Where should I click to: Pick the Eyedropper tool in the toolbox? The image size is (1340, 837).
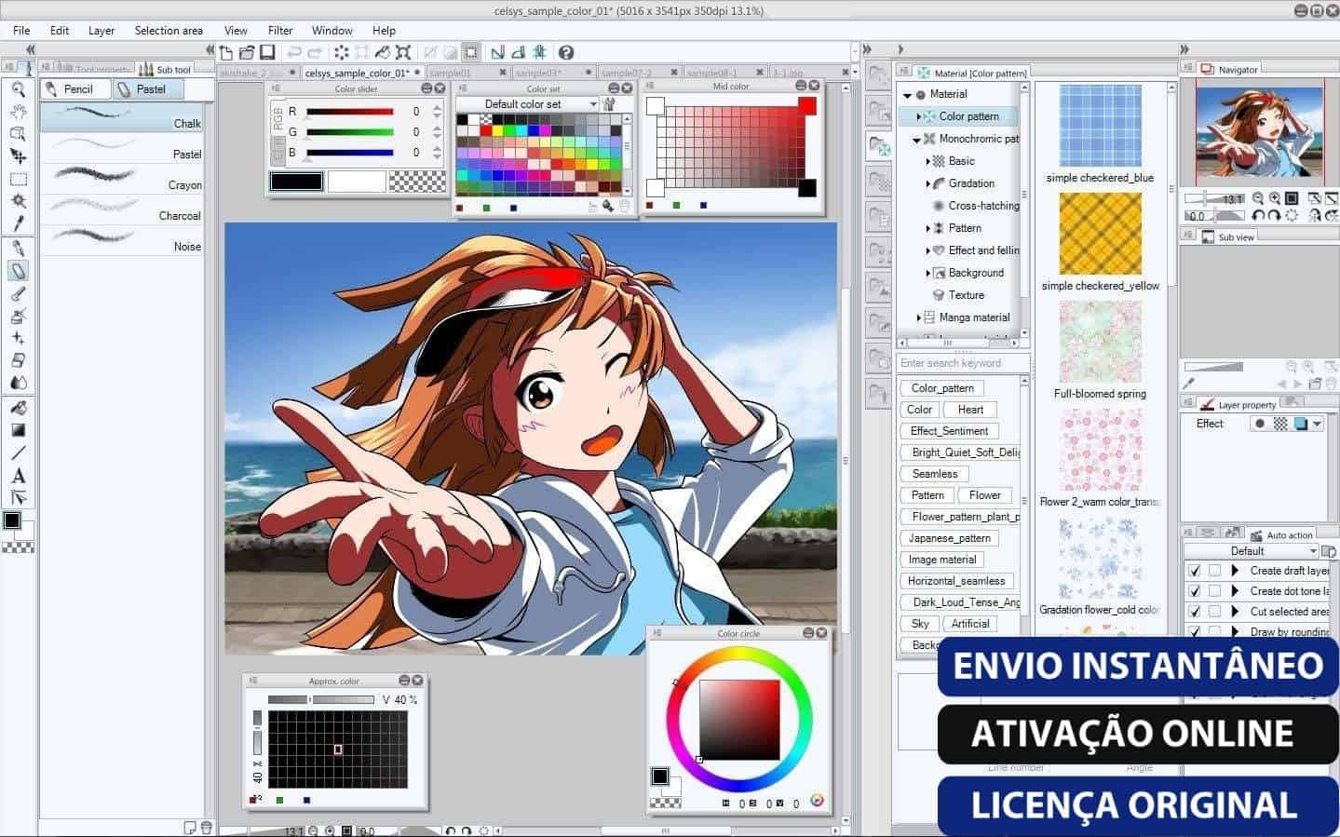click(18, 223)
